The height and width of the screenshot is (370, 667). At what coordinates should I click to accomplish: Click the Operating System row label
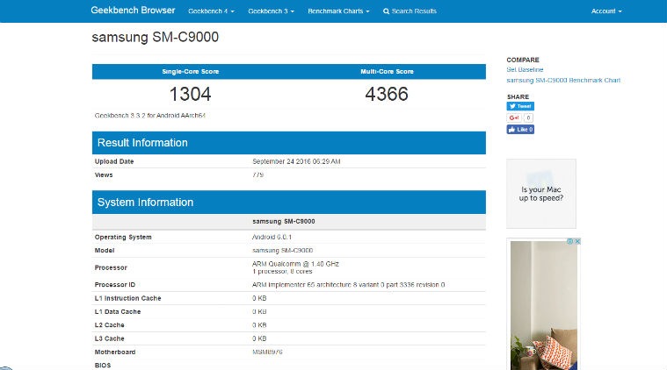pos(123,237)
